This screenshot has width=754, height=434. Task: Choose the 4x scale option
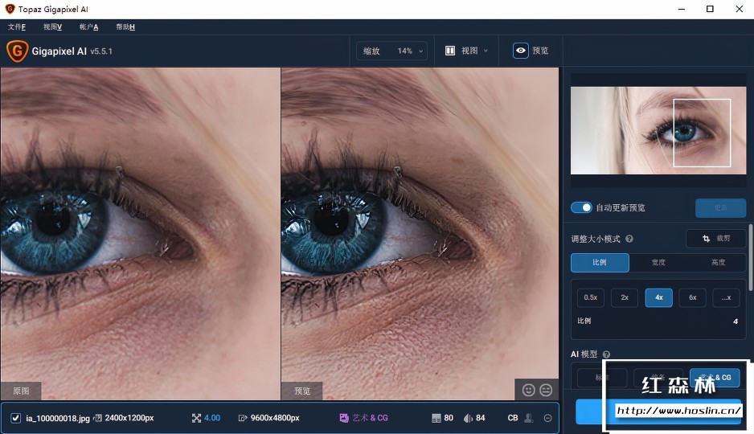tap(659, 297)
